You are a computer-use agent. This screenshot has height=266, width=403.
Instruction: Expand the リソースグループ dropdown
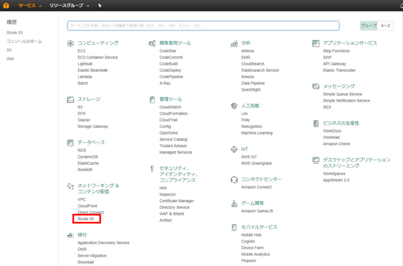69,6
